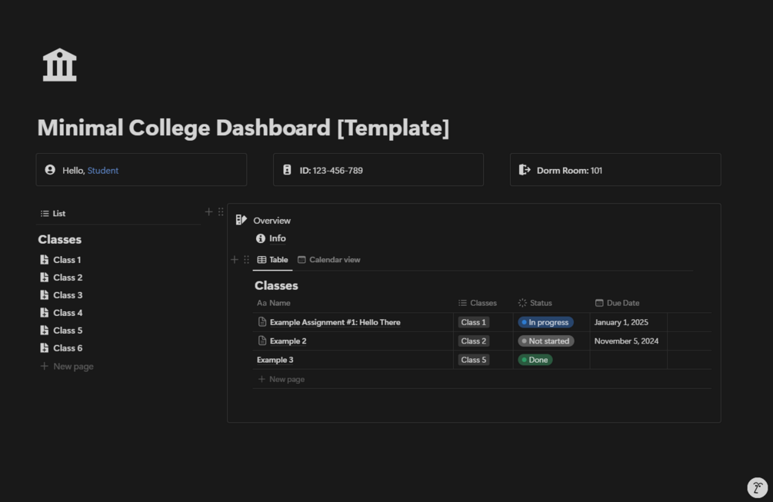The width and height of the screenshot is (773, 502).
Task: Switch to the Calendar view tab
Action: tap(328, 260)
